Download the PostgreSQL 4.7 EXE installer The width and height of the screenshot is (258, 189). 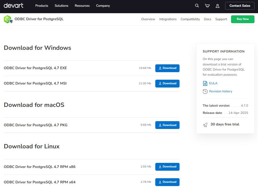pyautogui.click(x=167, y=68)
